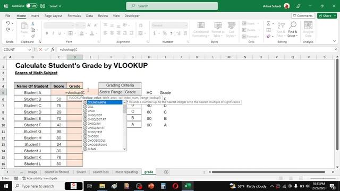340x191 pixels.
Task: Open the 'most repeating' sheet tab
Action: tap(126, 172)
